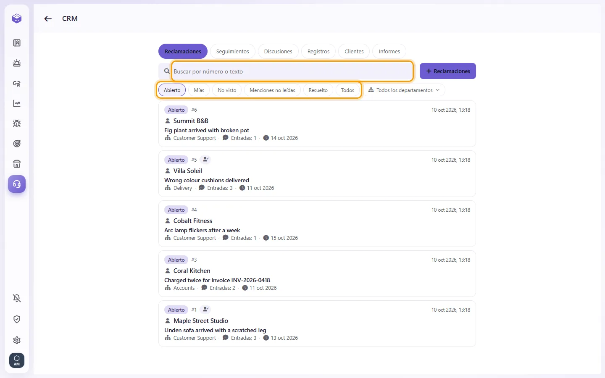The image size is (605, 378).
Task: Select the Abierto status filter
Action: 172,90
